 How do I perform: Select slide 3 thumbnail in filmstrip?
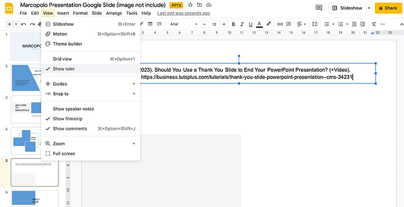tap(35, 109)
